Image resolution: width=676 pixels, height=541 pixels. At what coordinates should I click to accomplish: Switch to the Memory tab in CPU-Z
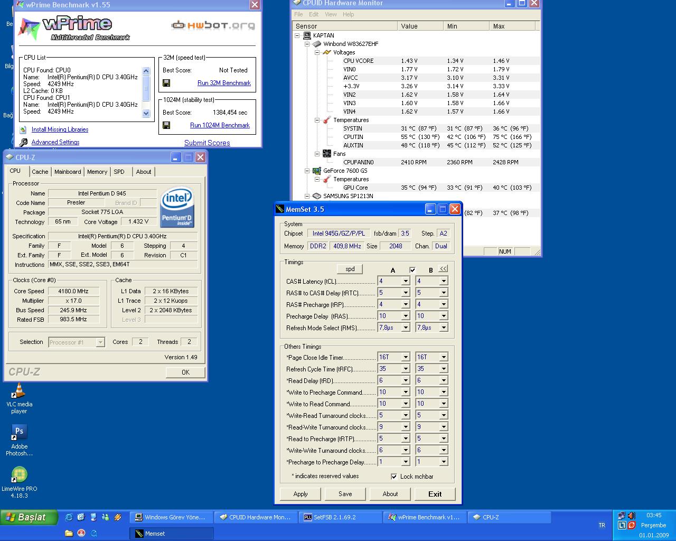(x=97, y=172)
